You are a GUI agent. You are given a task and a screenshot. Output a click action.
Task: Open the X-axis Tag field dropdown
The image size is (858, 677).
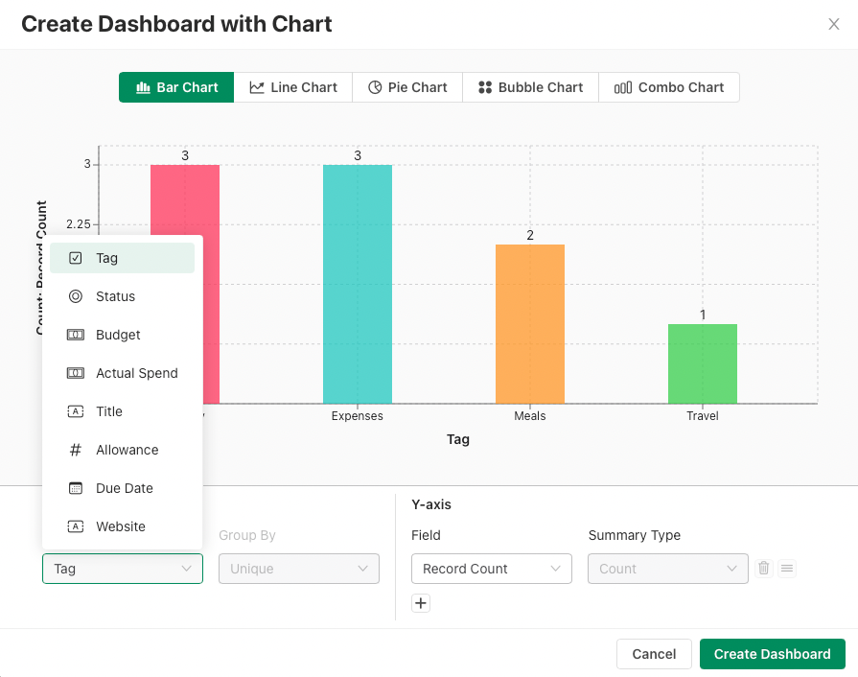123,569
